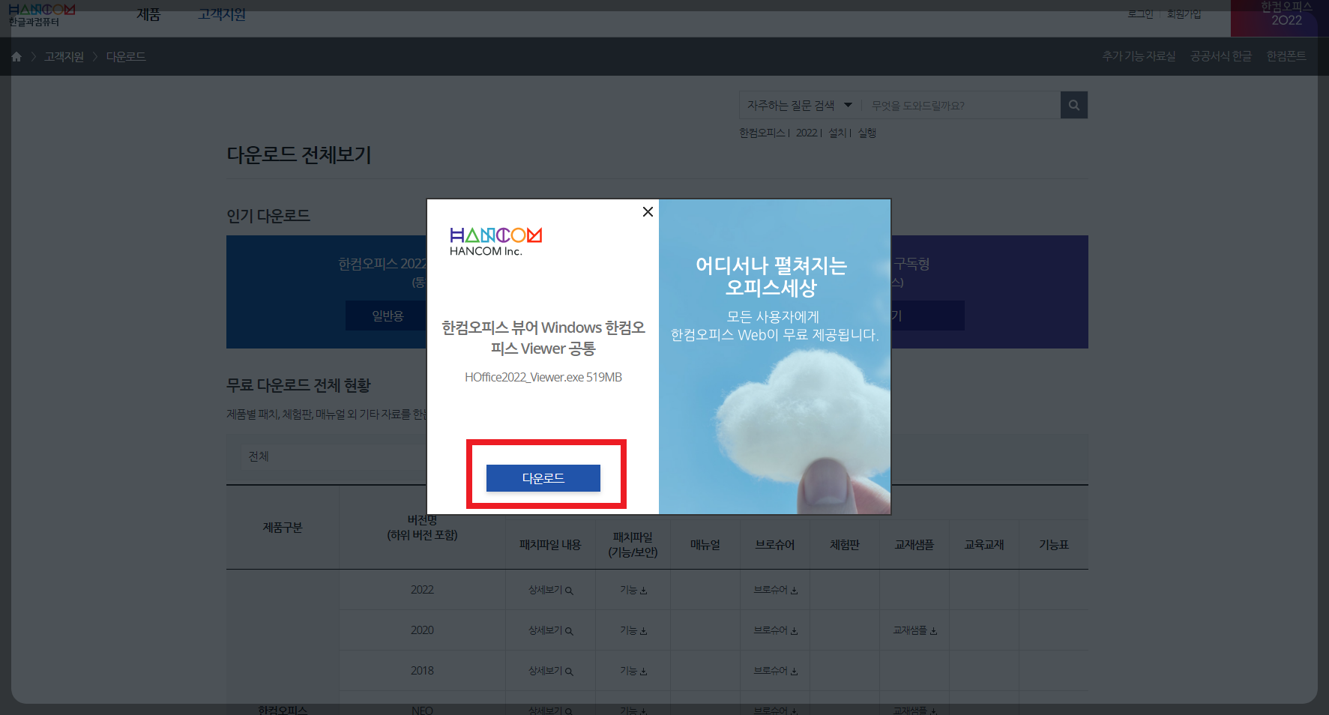View 상세보기 for version 2022
Screen dimensions: 1329x715
click(x=550, y=590)
